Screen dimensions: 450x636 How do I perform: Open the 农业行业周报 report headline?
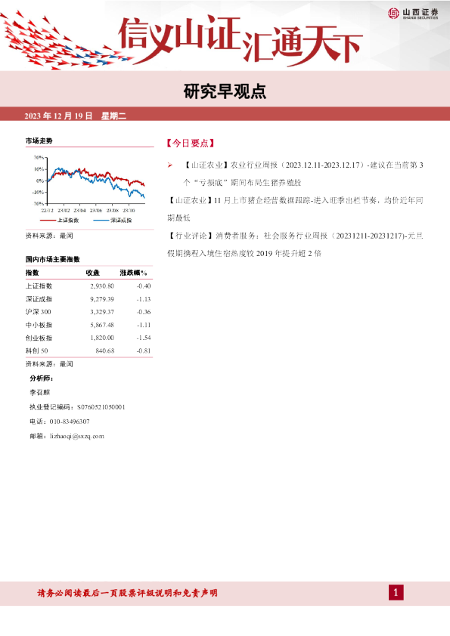(303, 174)
